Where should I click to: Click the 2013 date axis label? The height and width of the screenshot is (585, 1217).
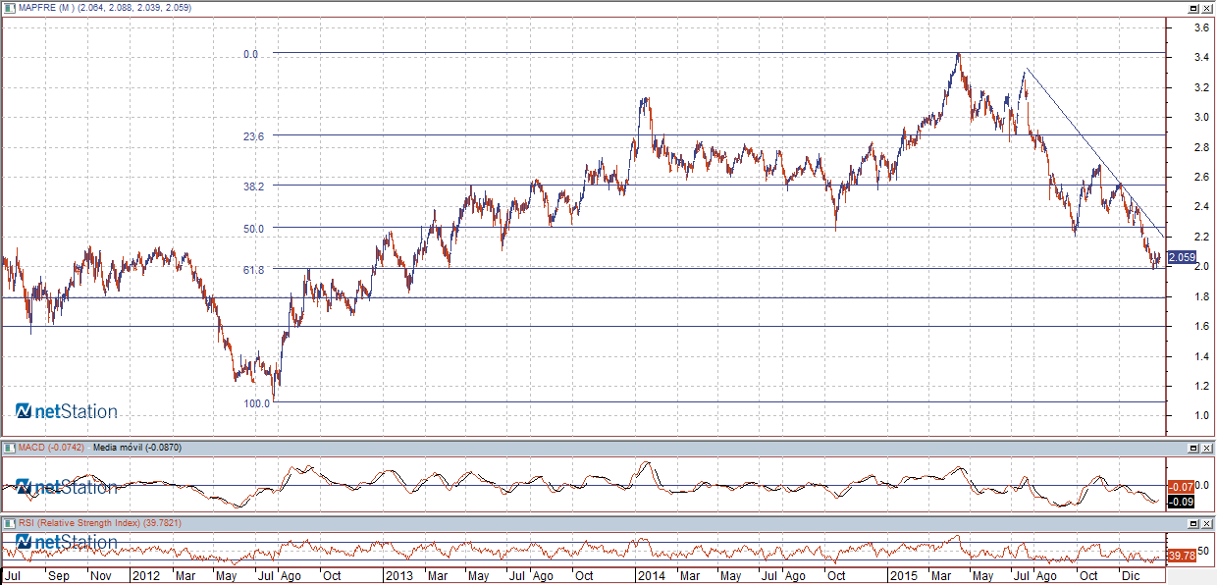coord(398,576)
